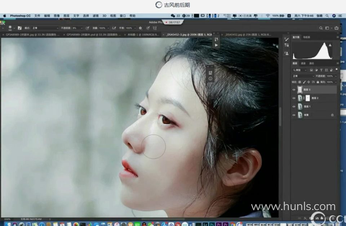Toggle the brush settings panel button
The width and height of the screenshot is (346, 226).
19,28
